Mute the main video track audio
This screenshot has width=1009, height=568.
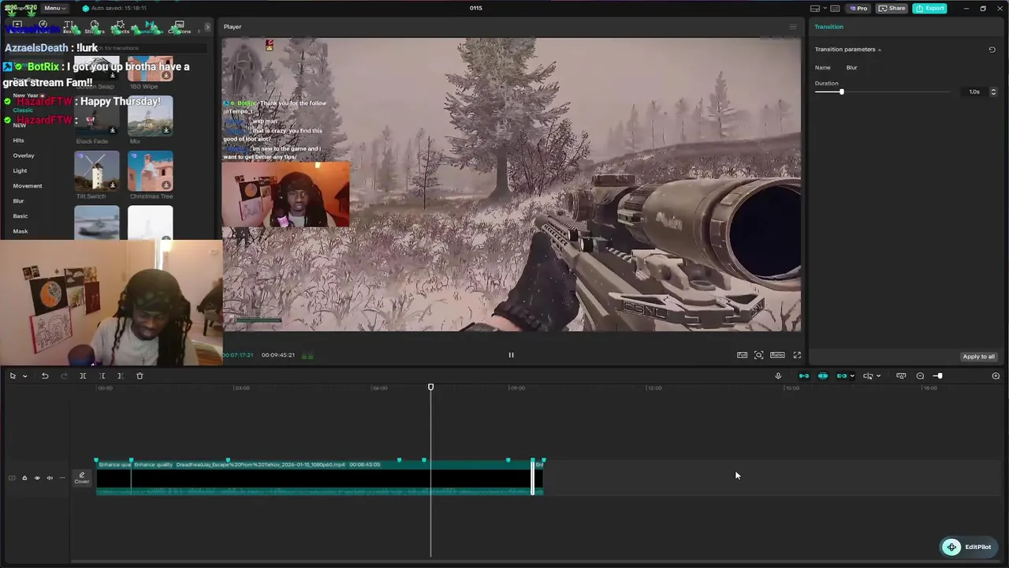50,478
